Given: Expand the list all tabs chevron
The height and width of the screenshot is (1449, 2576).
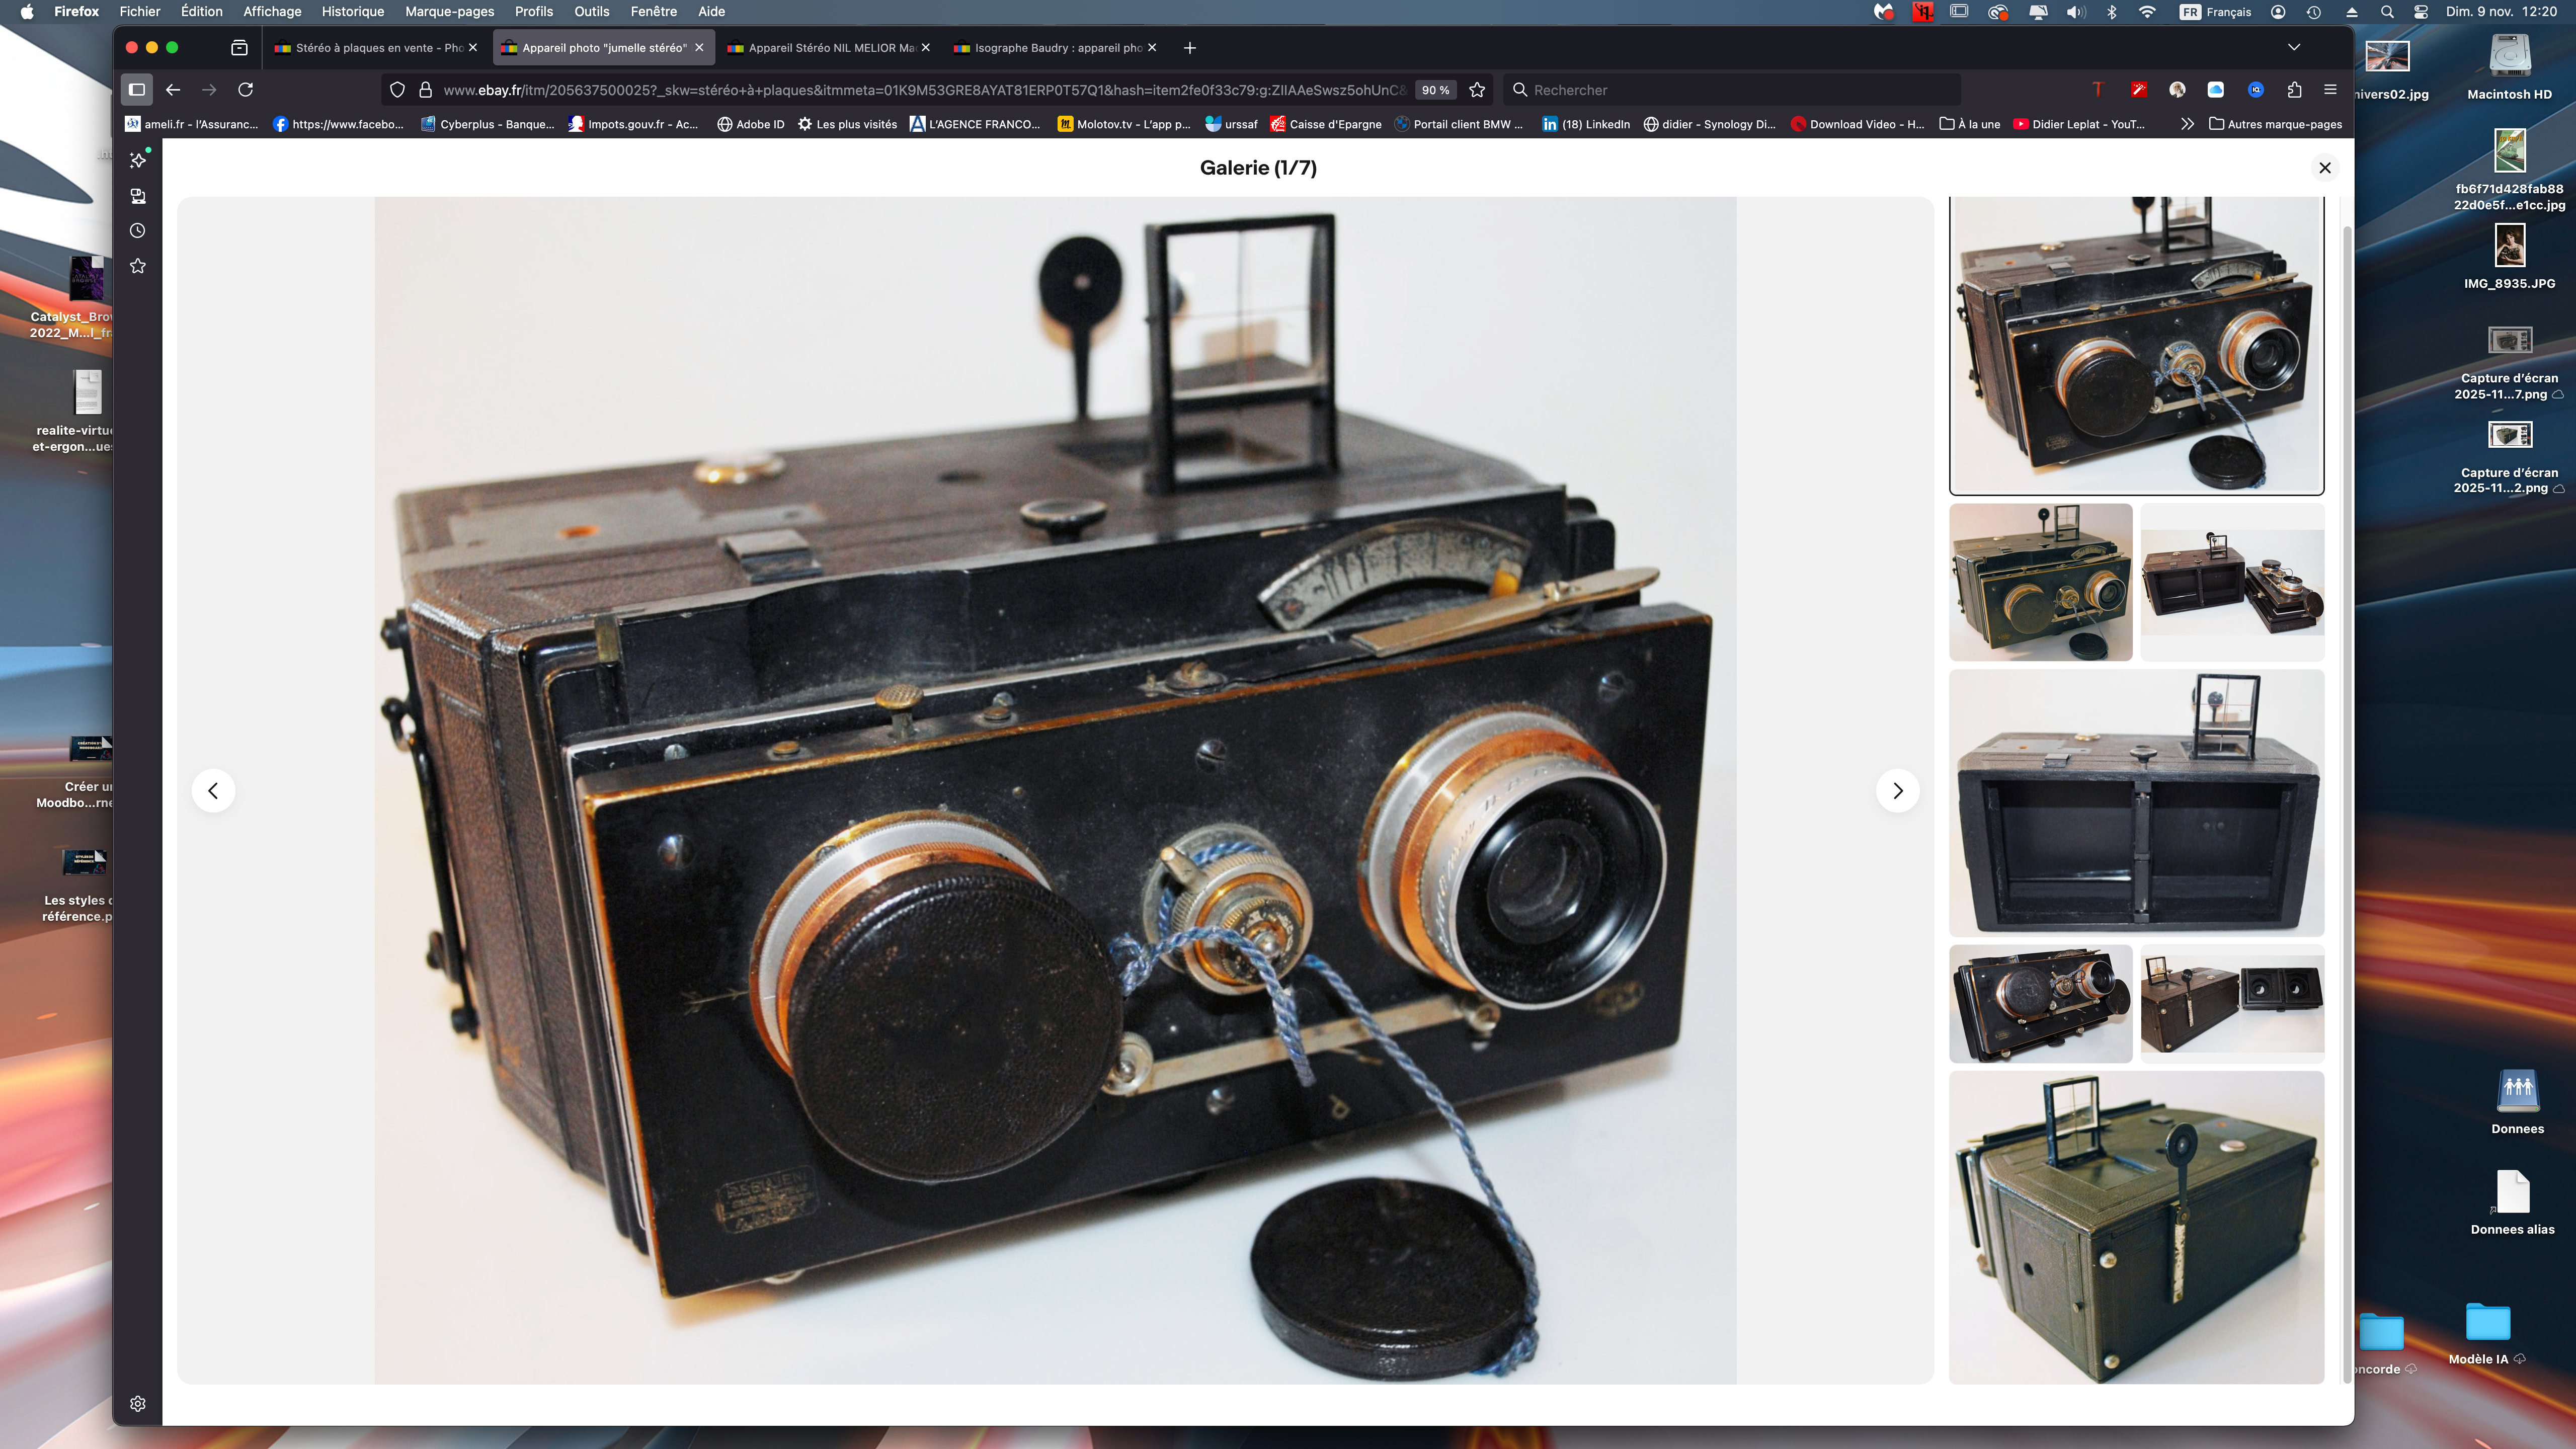Looking at the screenshot, I should 2293,47.
